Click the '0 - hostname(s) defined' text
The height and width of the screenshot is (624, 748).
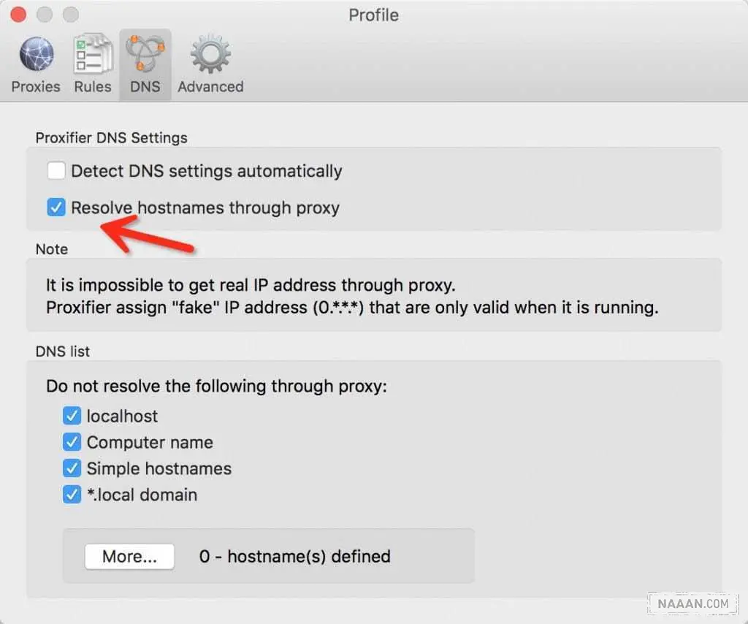294,557
